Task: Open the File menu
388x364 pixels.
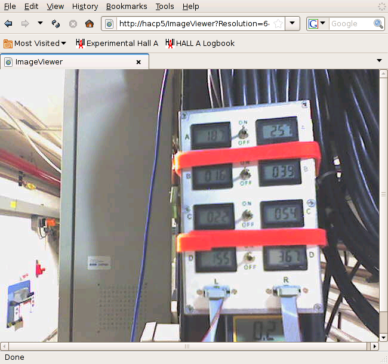Action: coord(10,6)
